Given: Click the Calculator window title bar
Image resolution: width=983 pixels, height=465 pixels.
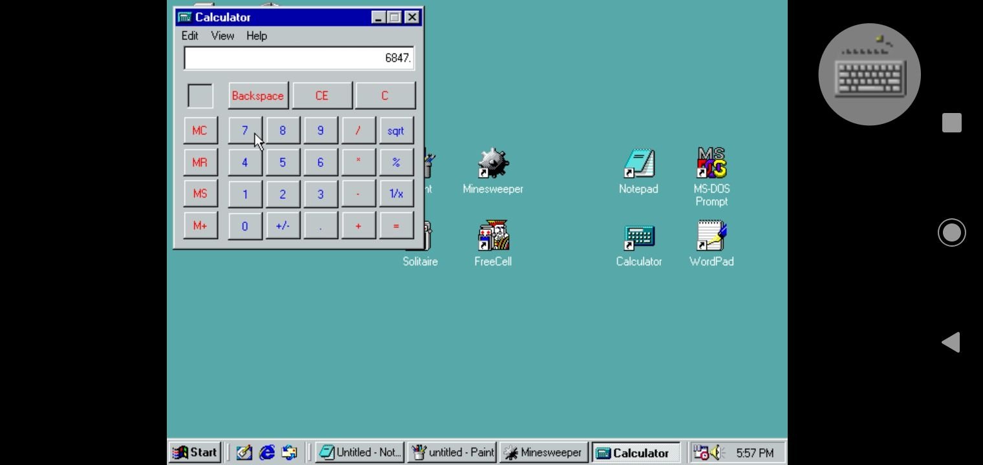Looking at the screenshot, I should [298, 17].
